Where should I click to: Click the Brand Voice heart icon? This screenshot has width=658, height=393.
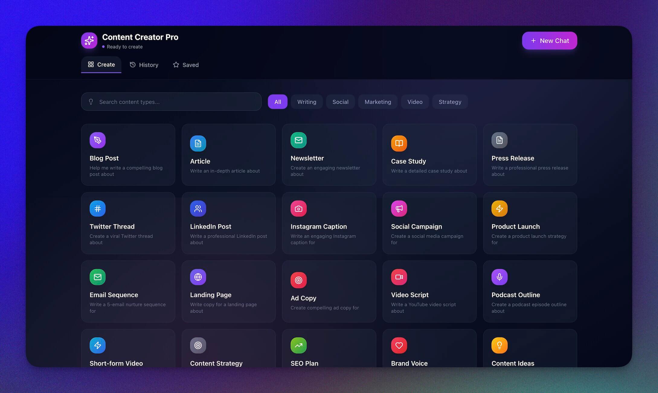pyautogui.click(x=399, y=345)
